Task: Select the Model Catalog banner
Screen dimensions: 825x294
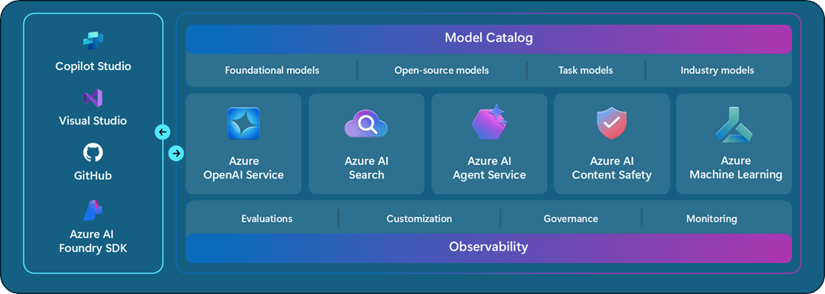Action: [x=489, y=38]
